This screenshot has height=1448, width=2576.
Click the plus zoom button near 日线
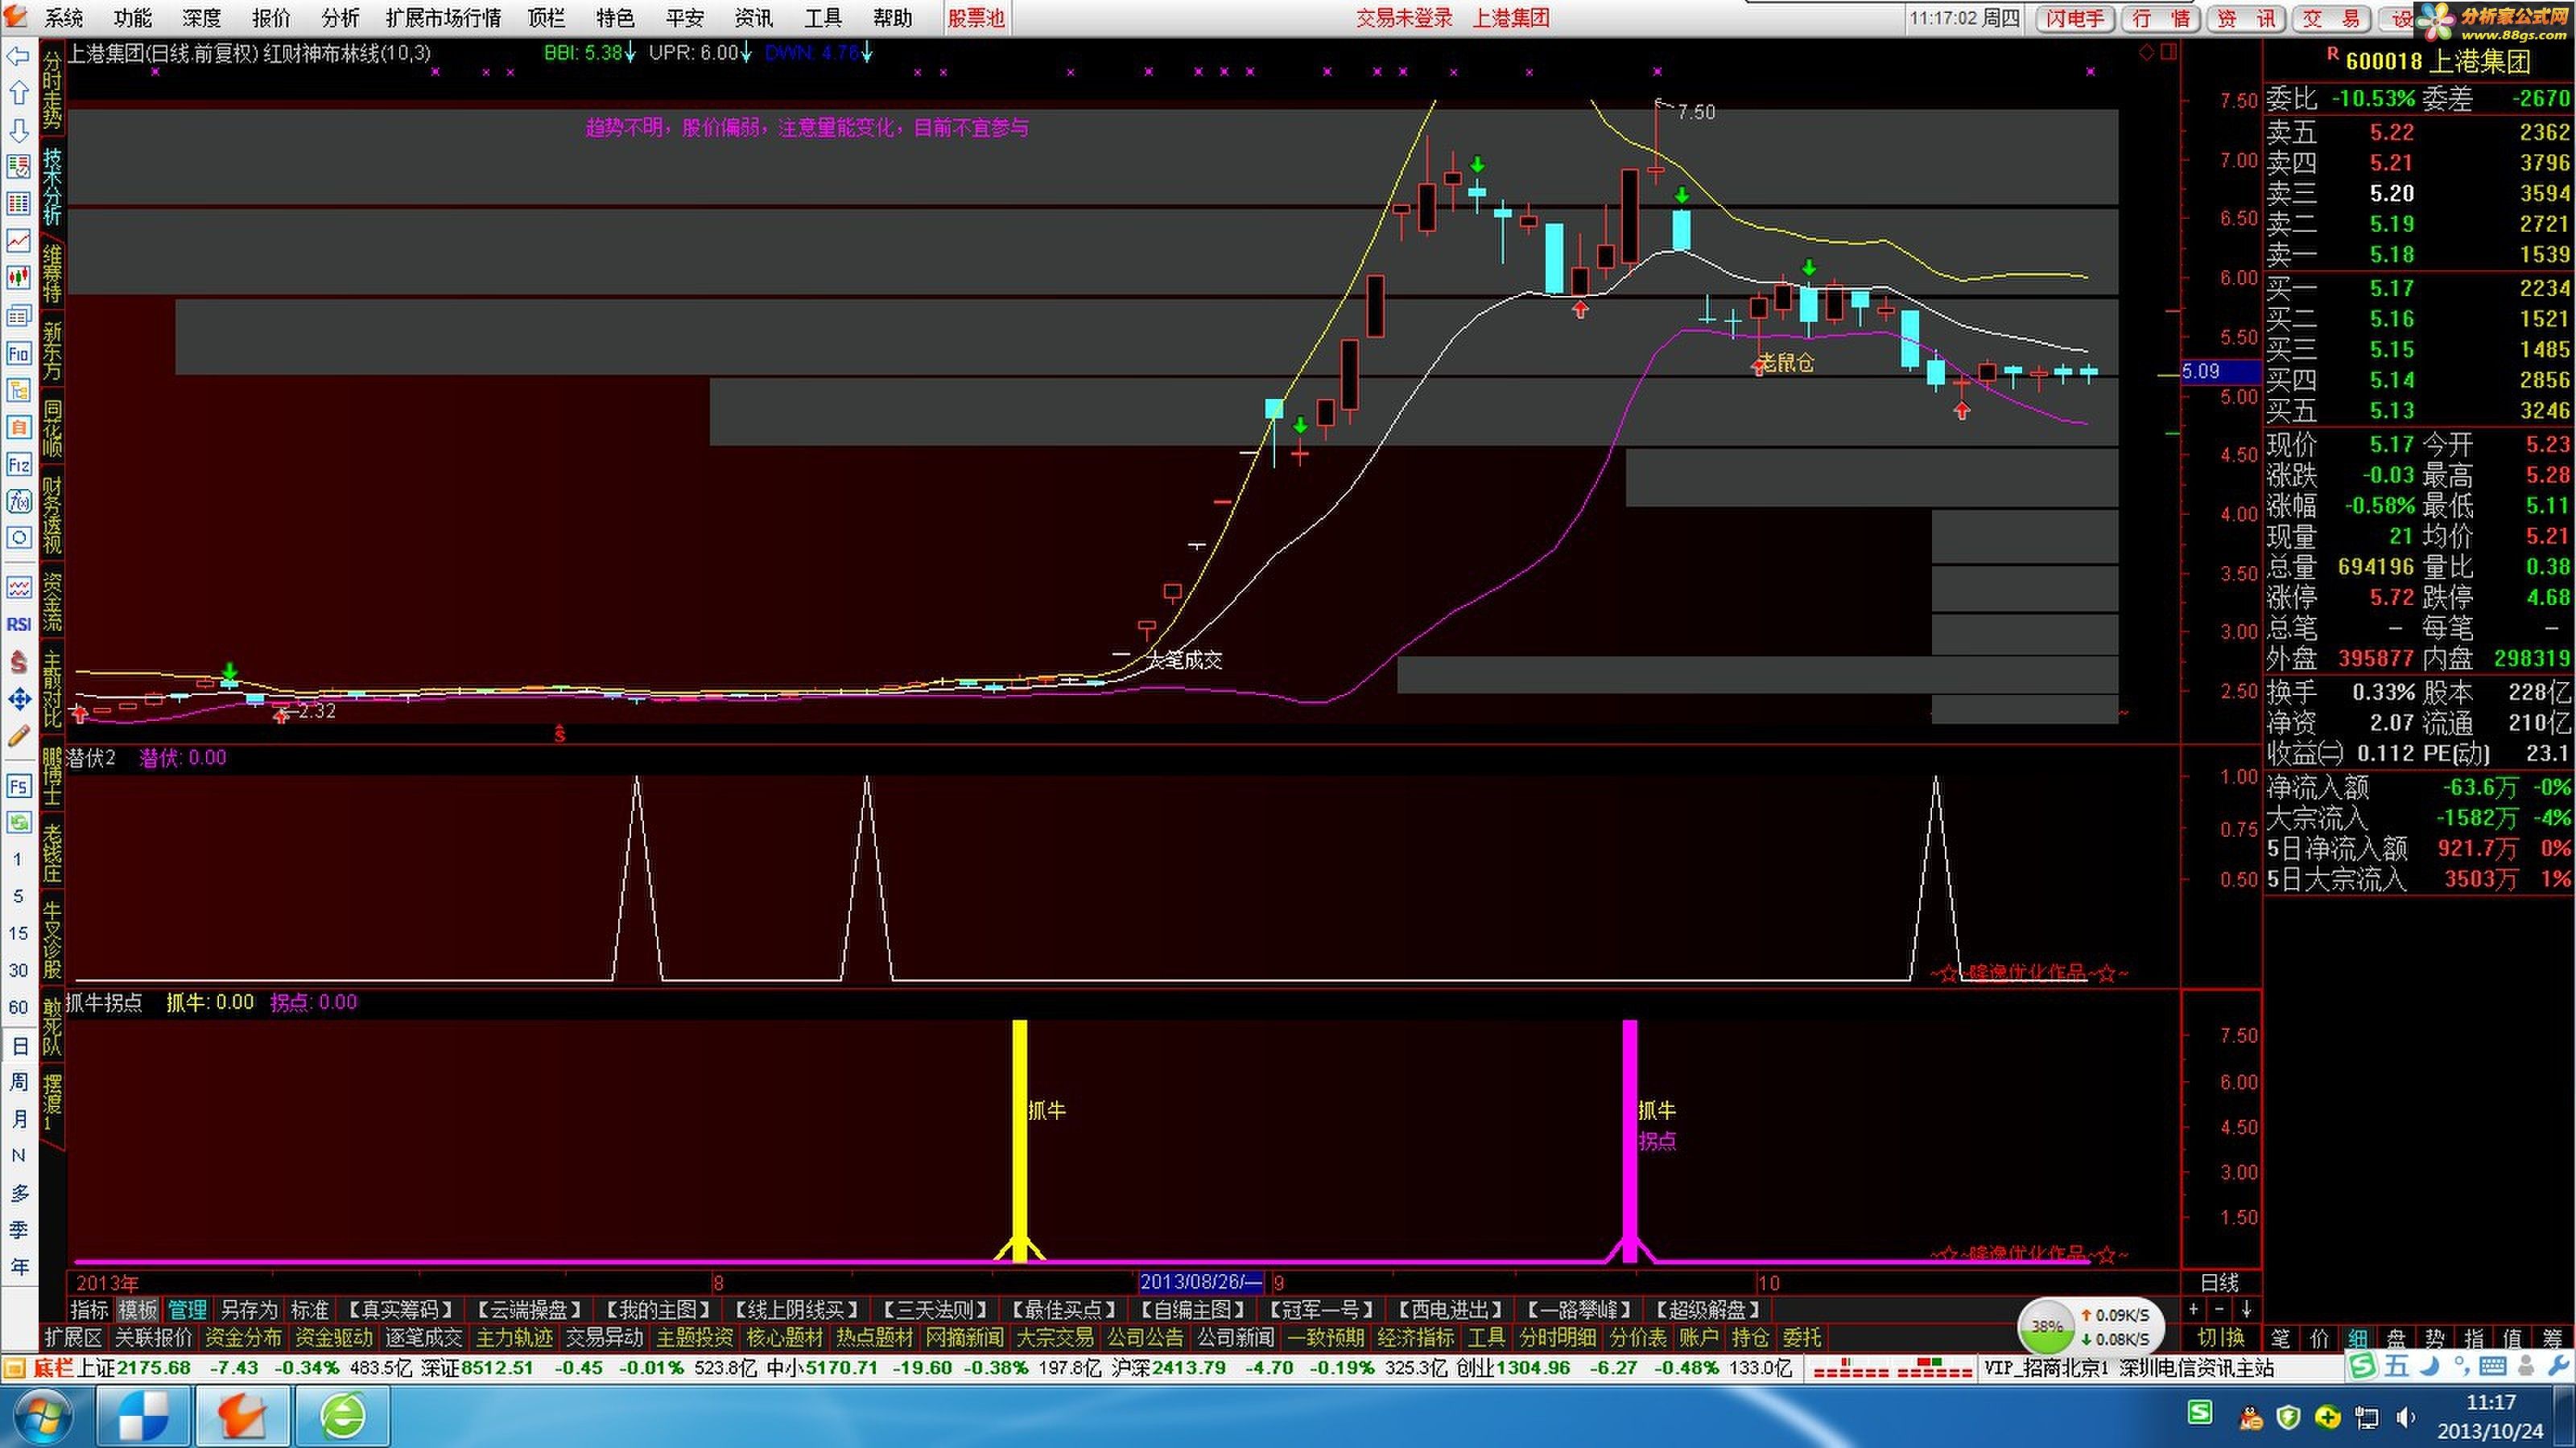[2194, 1309]
